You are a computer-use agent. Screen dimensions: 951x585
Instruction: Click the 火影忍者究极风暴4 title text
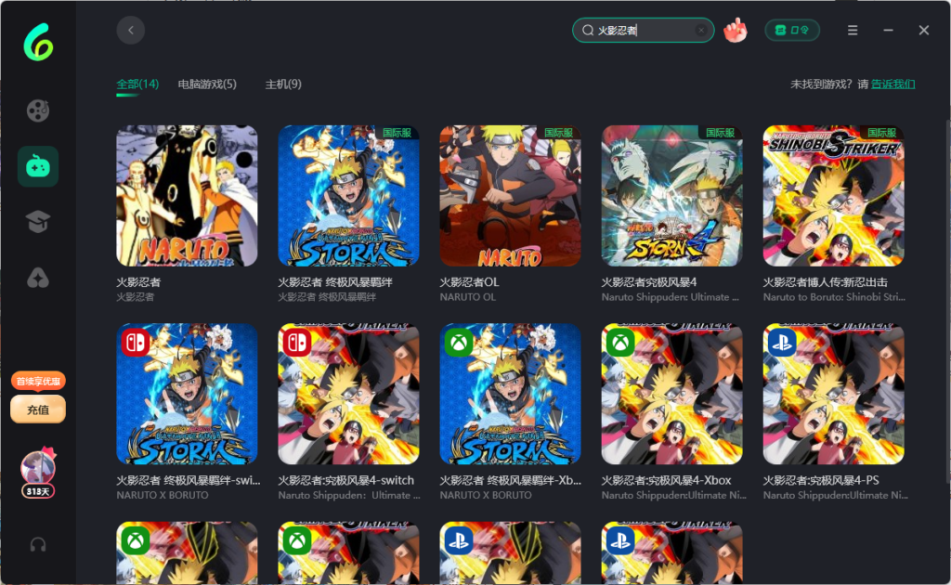tap(649, 282)
